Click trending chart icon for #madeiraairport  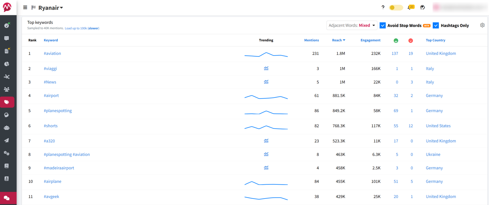tap(266, 168)
